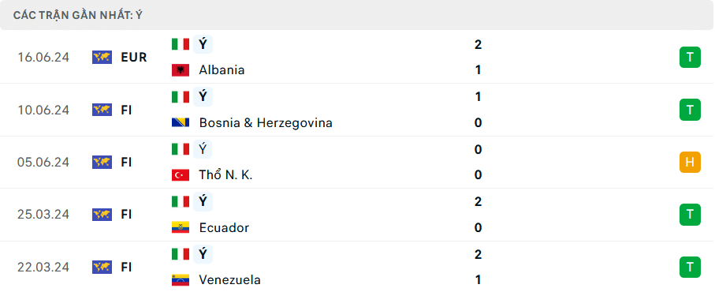The height and width of the screenshot is (292, 715).
Task: Click green T badge for Ecuador match
Action: tap(690, 215)
